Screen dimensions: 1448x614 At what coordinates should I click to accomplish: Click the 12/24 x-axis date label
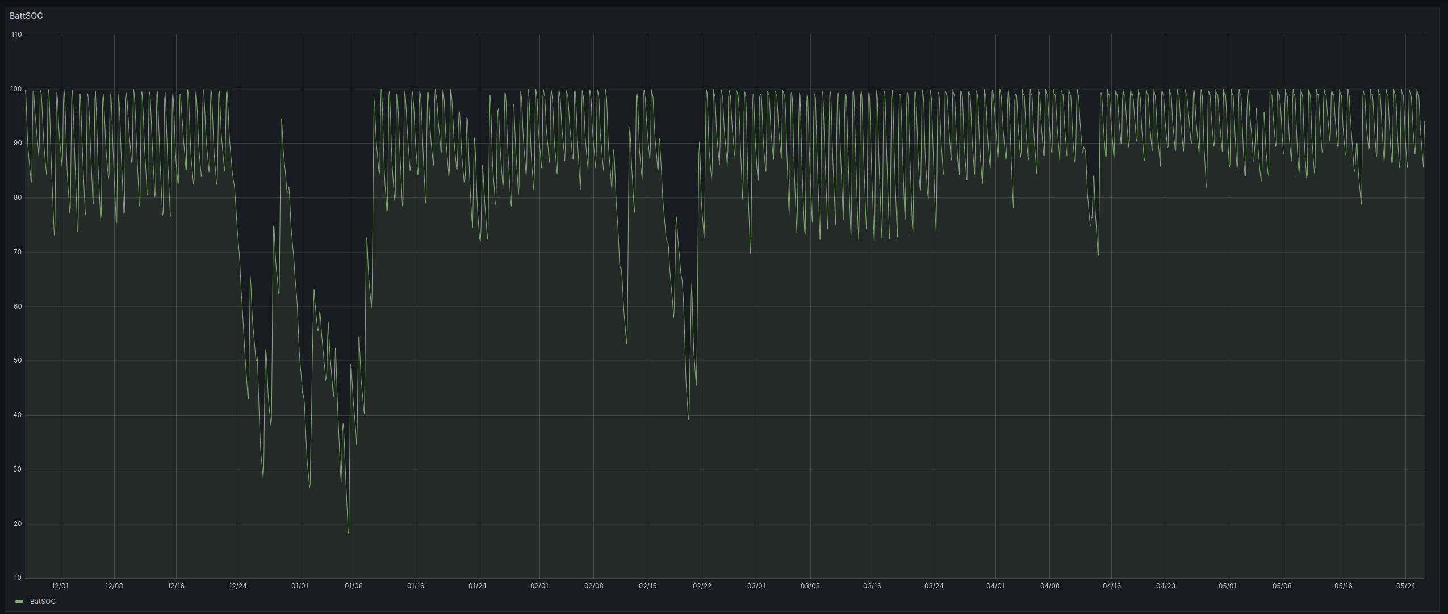coord(238,586)
